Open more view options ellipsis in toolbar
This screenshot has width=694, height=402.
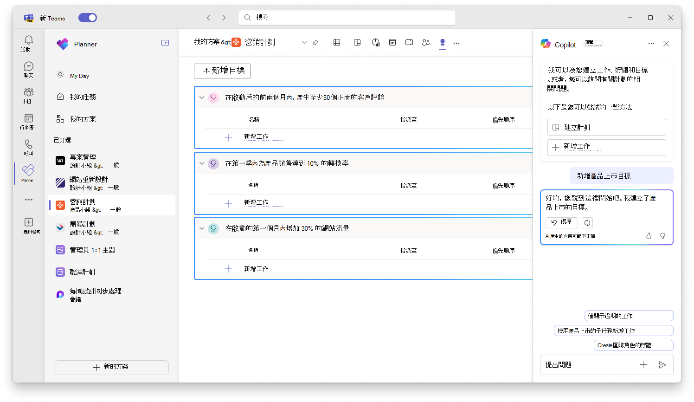(x=456, y=43)
